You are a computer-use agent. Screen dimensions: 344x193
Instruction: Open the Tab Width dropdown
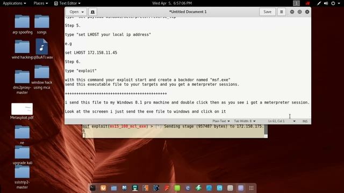[x=245, y=121]
